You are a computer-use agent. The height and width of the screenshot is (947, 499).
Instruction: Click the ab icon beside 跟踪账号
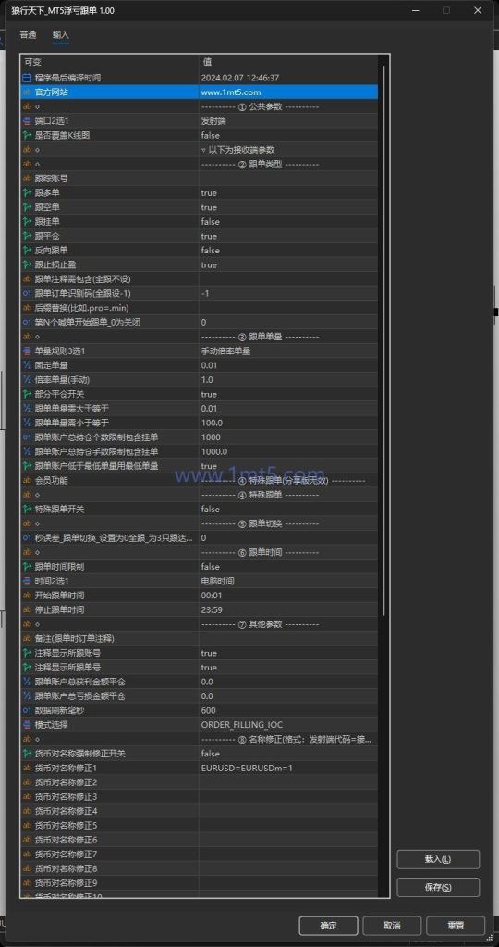point(27,178)
